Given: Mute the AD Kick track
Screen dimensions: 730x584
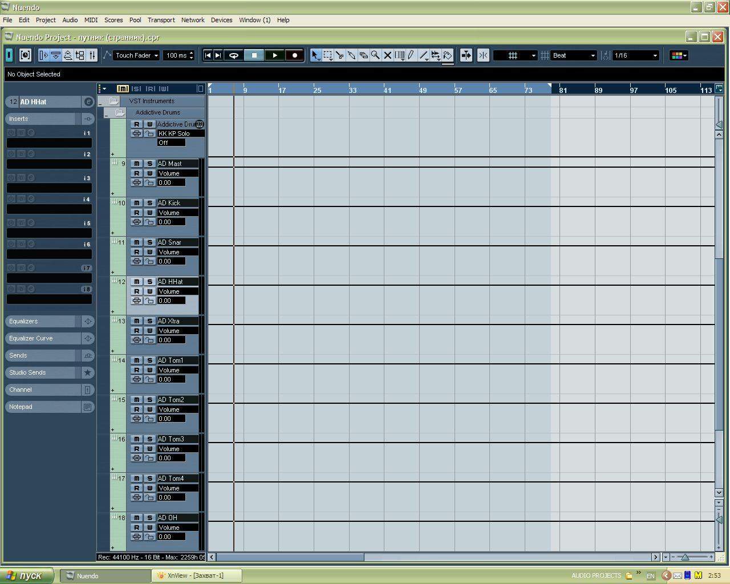Looking at the screenshot, I should point(137,203).
